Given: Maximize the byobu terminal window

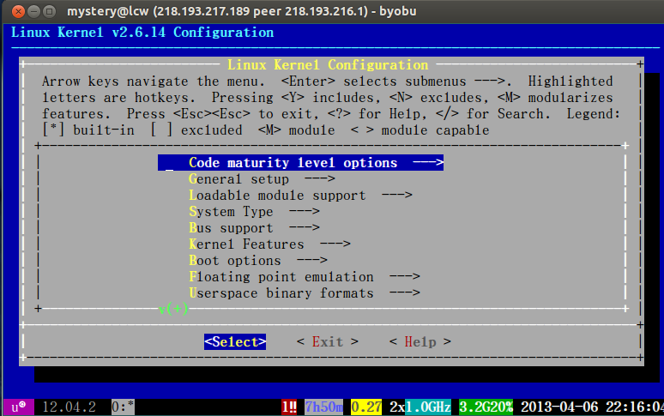Looking at the screenshot, I should (50, 11).
